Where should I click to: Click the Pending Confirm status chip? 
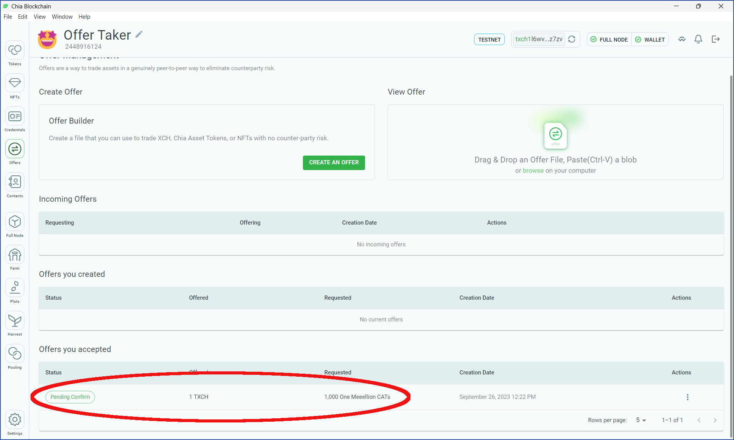coord(70,397)
